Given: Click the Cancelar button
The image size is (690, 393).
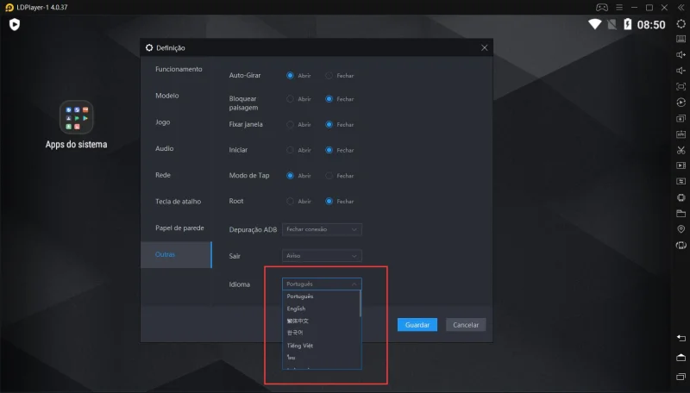Looking at the screenshot, I should click(466, 325).
